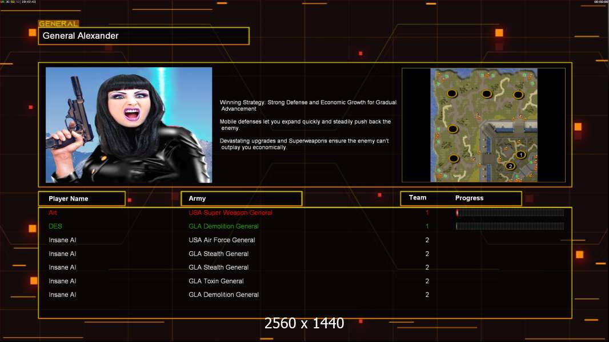Click Art's loading progress bar
The height and width of the screenshot is (342, 609).
coord(510,213)
